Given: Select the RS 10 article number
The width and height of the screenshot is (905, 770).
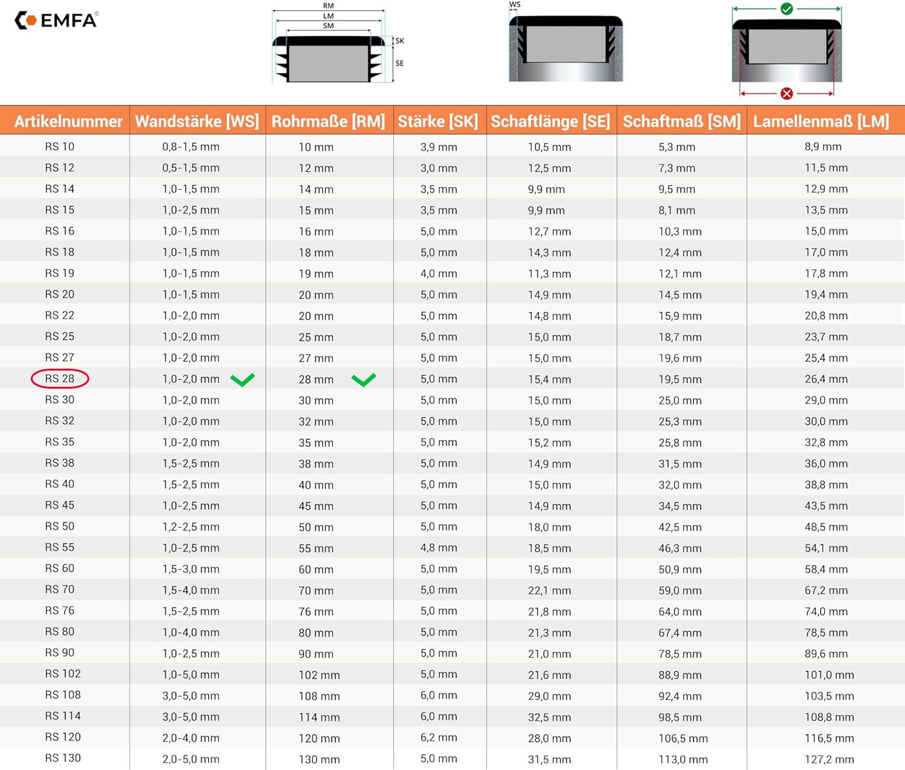Looking at the screenshot, I should (x=60, y=147).
